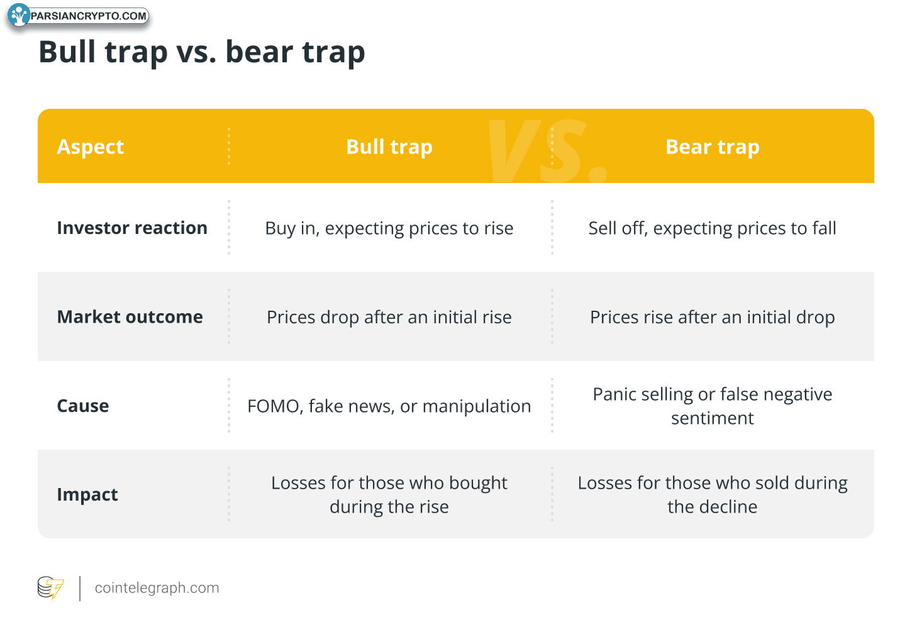Image resolution: width=912 pixels, height=639 pixels.
Task: Click the Bull trap column header
Action: point(389,147)
